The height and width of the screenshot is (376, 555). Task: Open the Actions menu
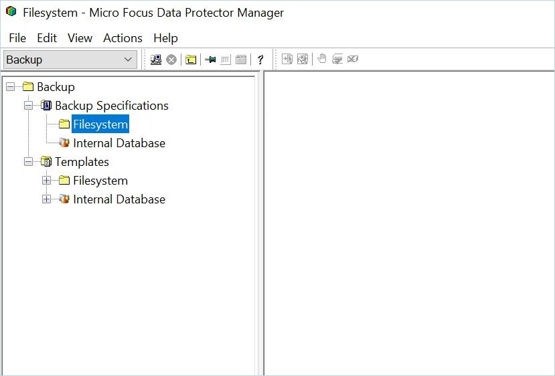(x=123, y=38)
